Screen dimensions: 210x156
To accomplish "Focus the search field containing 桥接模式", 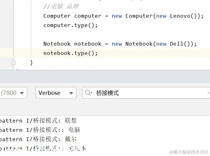I will coord(146,93).
